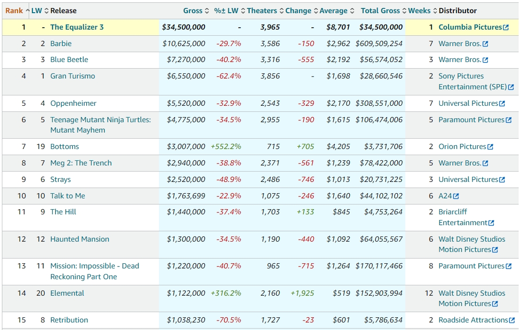The width and height of the screenshot is (521, 330).
Task: Click The Hill title link
Action: tap(63, 212)
